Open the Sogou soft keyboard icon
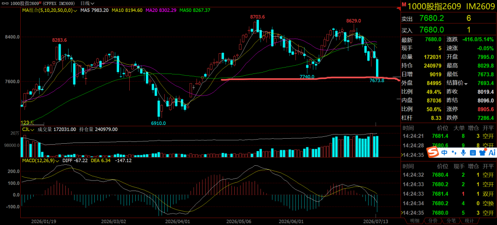The height and width of the screenshot is (225, 497). click(x=473, y=152)
